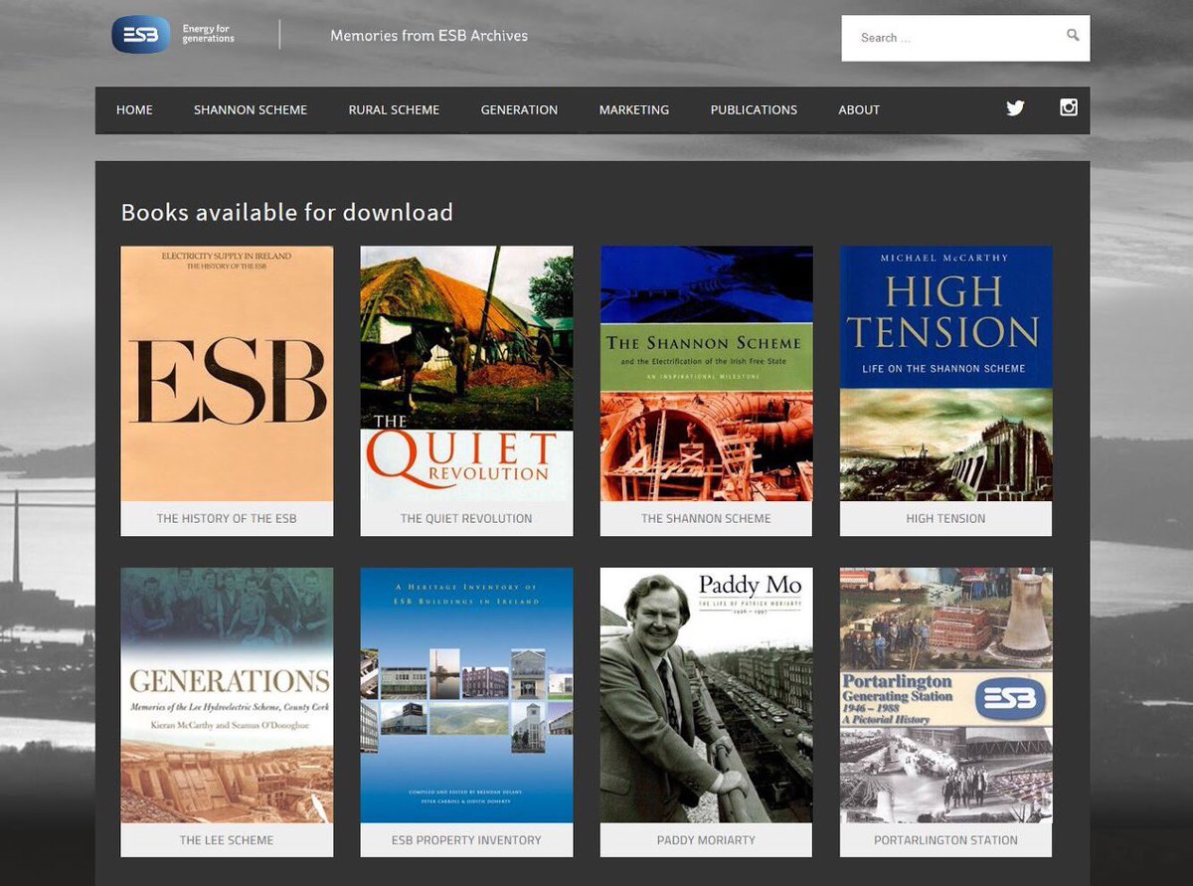Open the SHANNON SCHEME menu
Viewport: 1193px width, 886px height.
[251, 110]
